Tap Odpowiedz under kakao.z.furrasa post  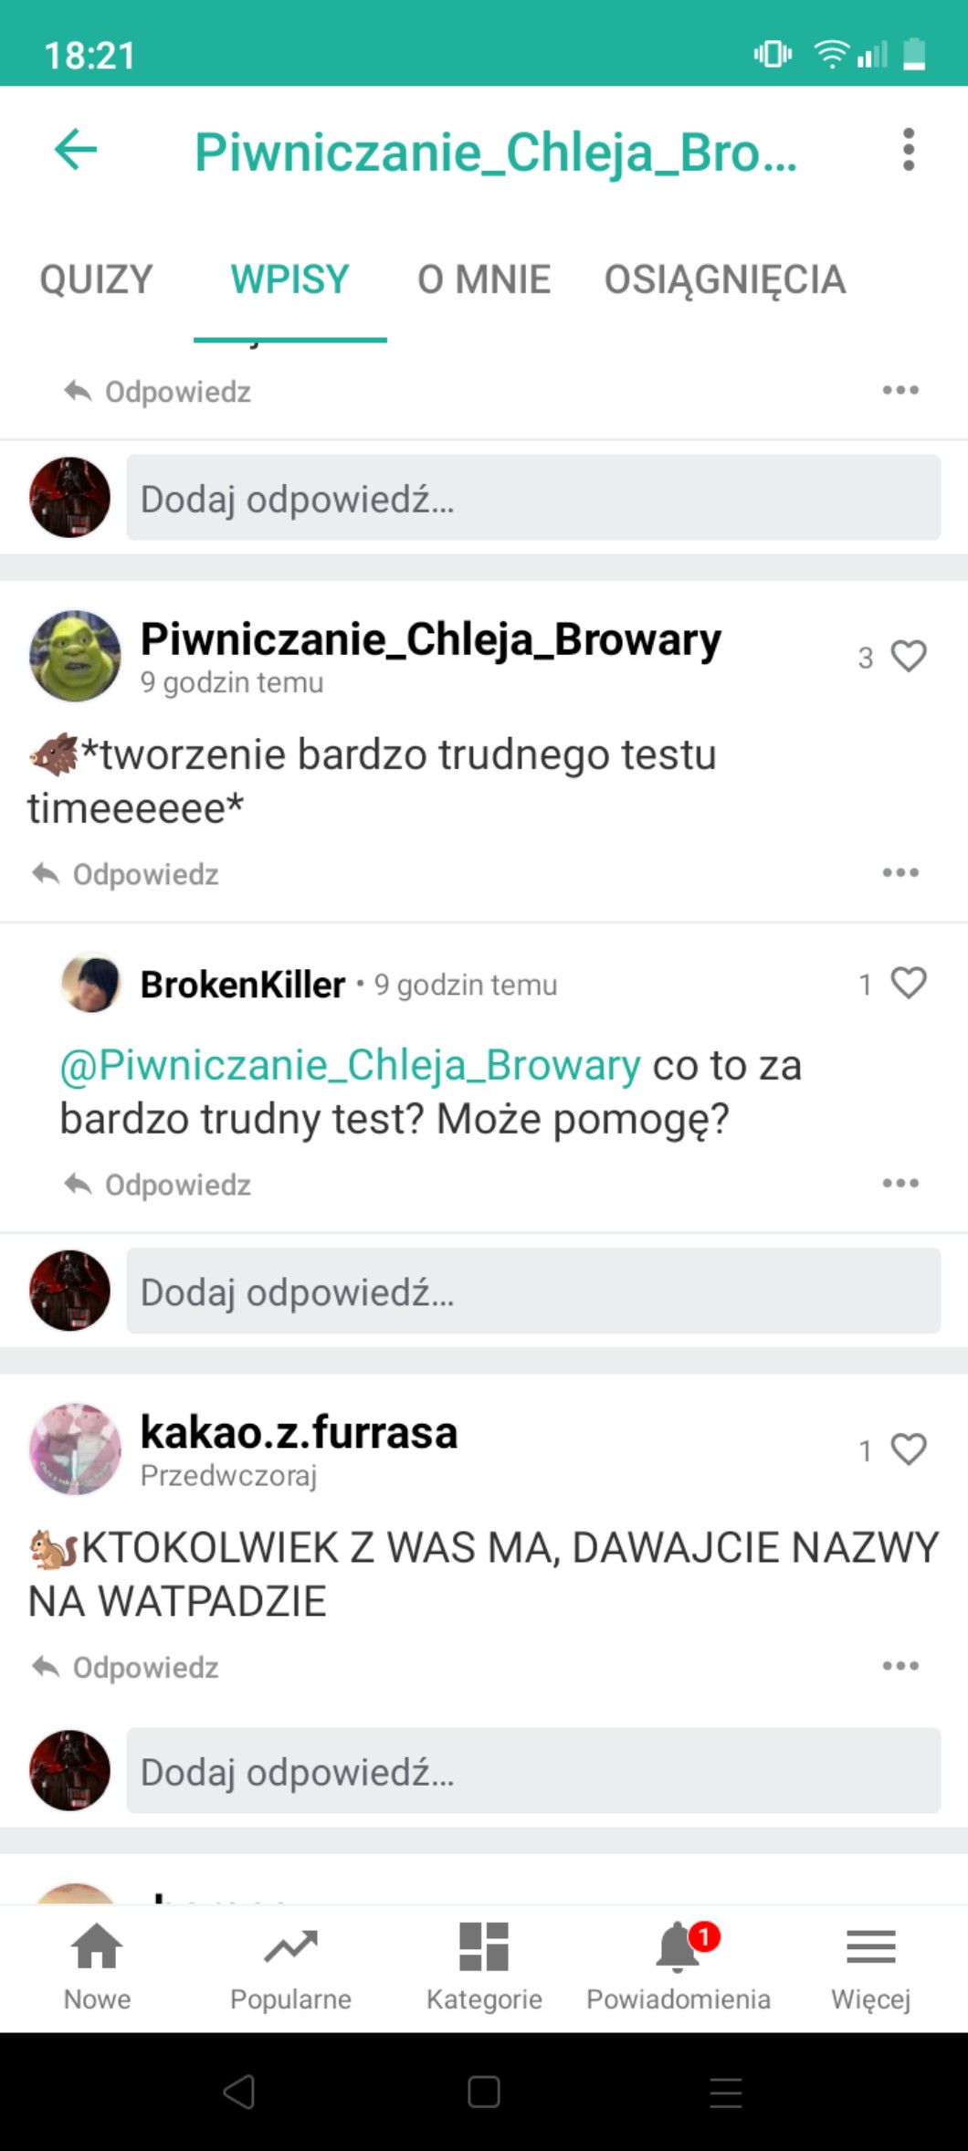[x=125, y=1667]
